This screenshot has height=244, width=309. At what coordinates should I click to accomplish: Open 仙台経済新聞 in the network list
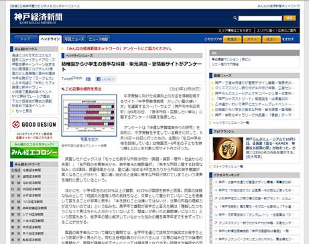(32, 183)
